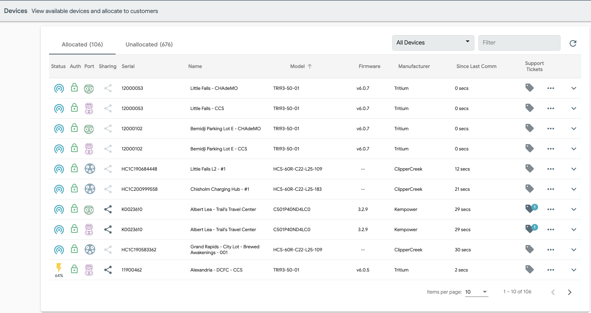
Task: Click J1772 port icon for Little Falls L2 - #1
Action: (90, 169)
